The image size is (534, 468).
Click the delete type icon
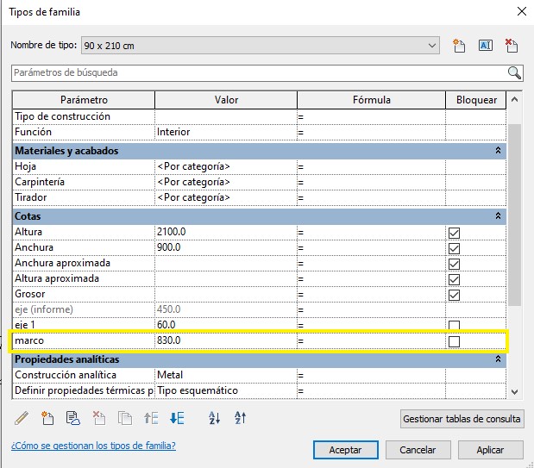coord(511,46)
